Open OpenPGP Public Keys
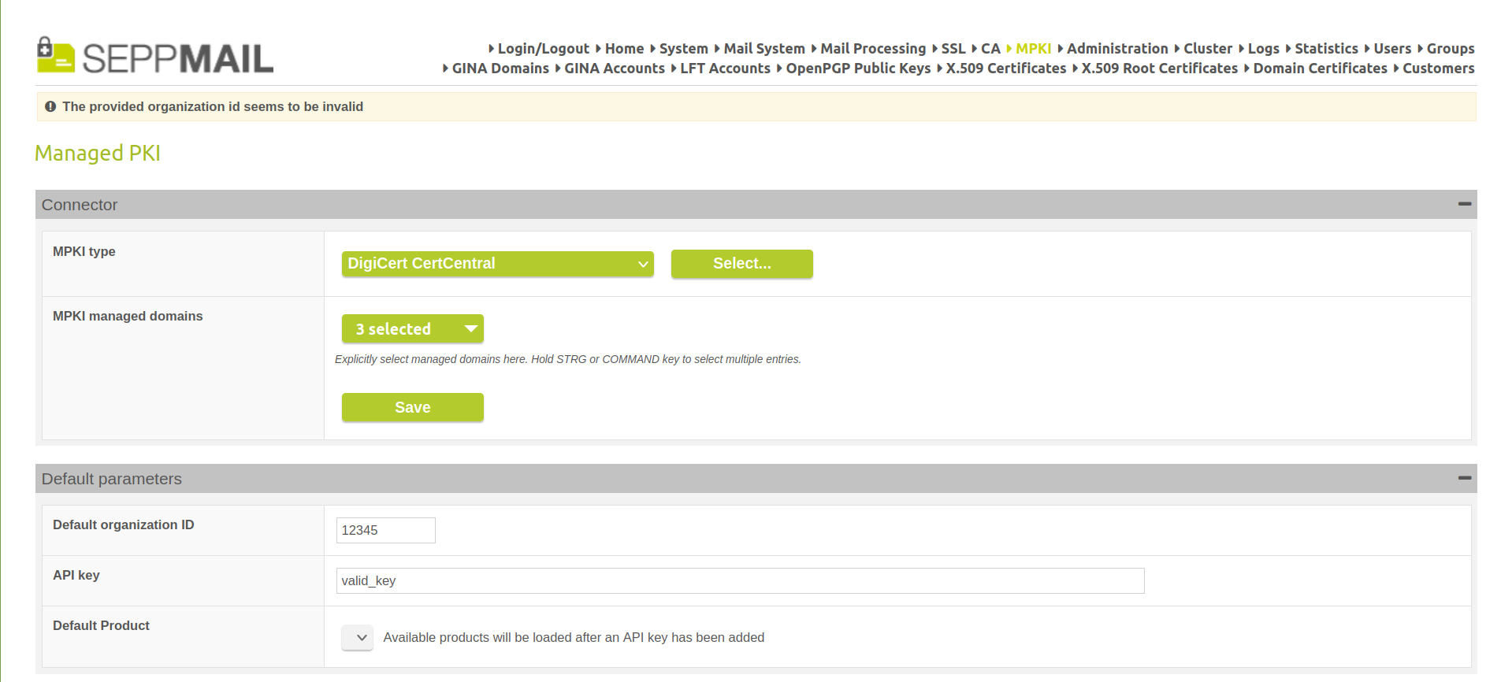 [858, 69]
